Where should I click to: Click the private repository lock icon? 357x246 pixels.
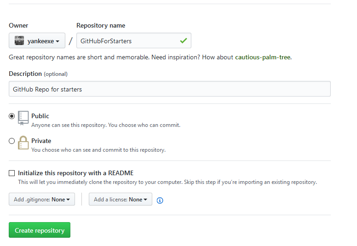pyautogui.click(x=23, y=143)
